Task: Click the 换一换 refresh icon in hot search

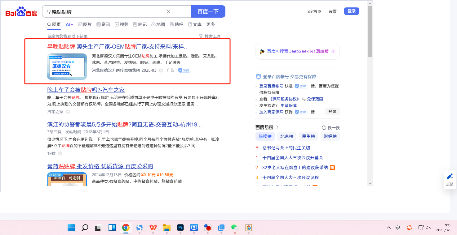Action: click(324, 128)
